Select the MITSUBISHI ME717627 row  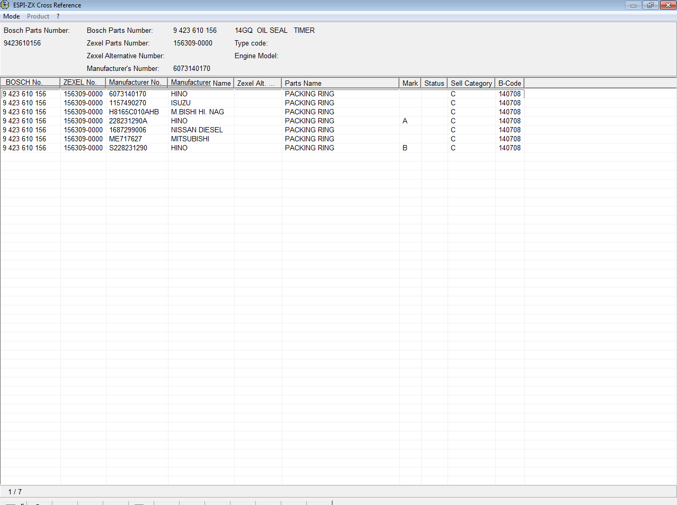pyautogui.click(x=190, y=139)
